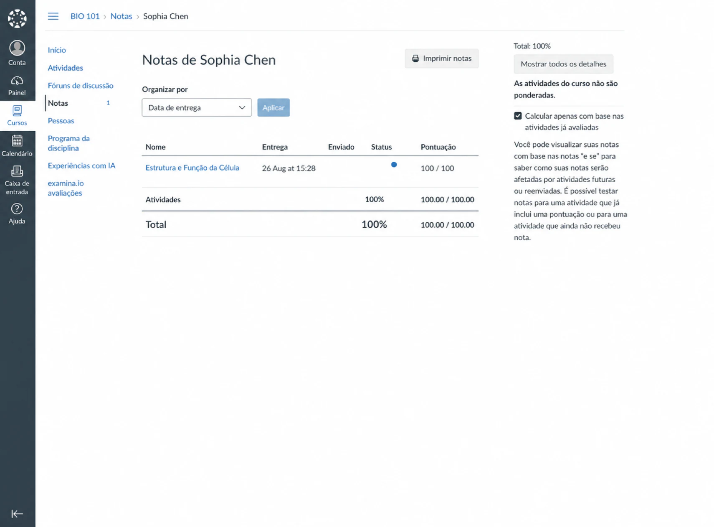714x527 pixels.
Task: Open the Organizar por Data de entrega dropdown
Action: 197,107
